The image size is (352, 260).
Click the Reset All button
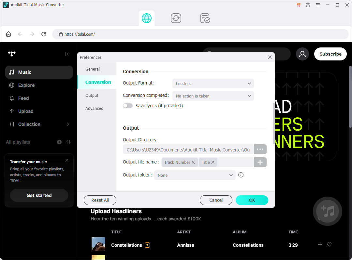tap(100, 200)
